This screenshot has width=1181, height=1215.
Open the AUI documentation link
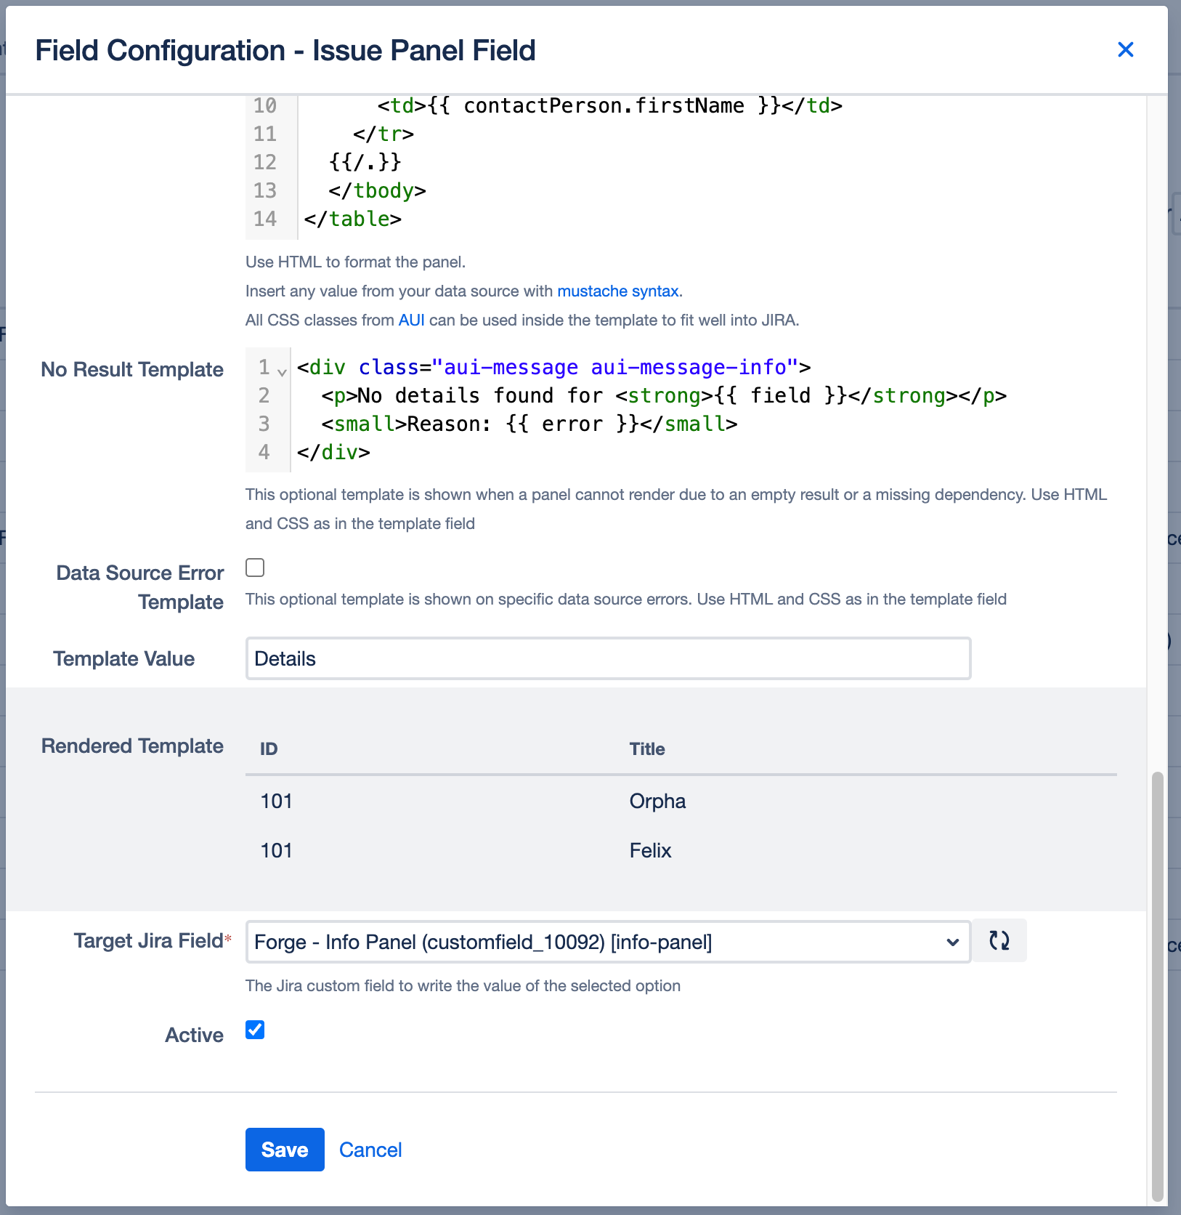(x=411, y=320)
